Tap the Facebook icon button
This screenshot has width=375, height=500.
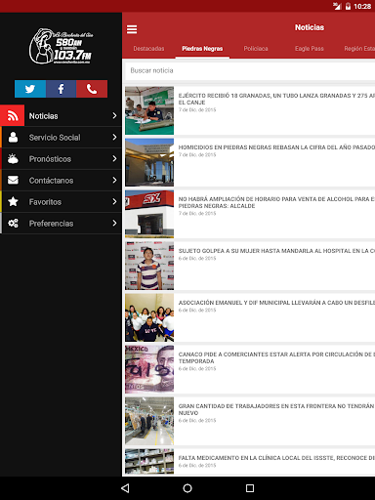pos(61,89)
